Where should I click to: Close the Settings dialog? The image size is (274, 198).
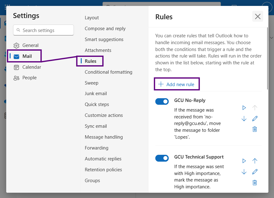click(x=258, y=16)
